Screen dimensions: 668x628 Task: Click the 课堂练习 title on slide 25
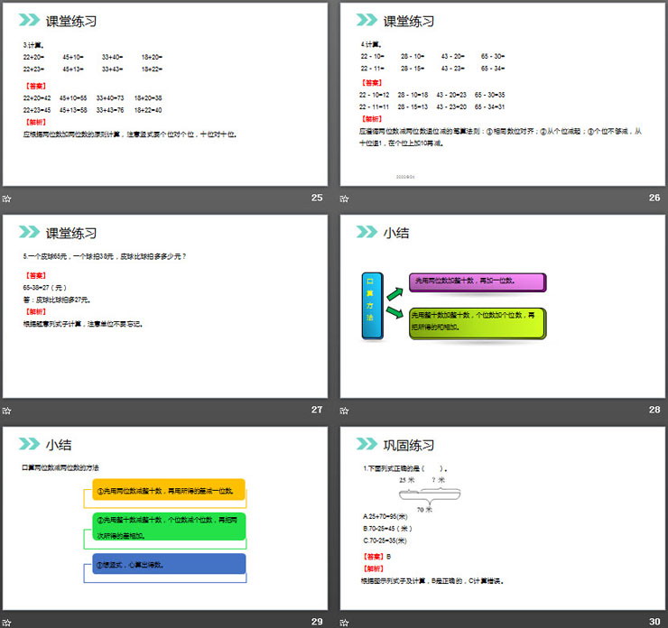[x=71, y=21]
